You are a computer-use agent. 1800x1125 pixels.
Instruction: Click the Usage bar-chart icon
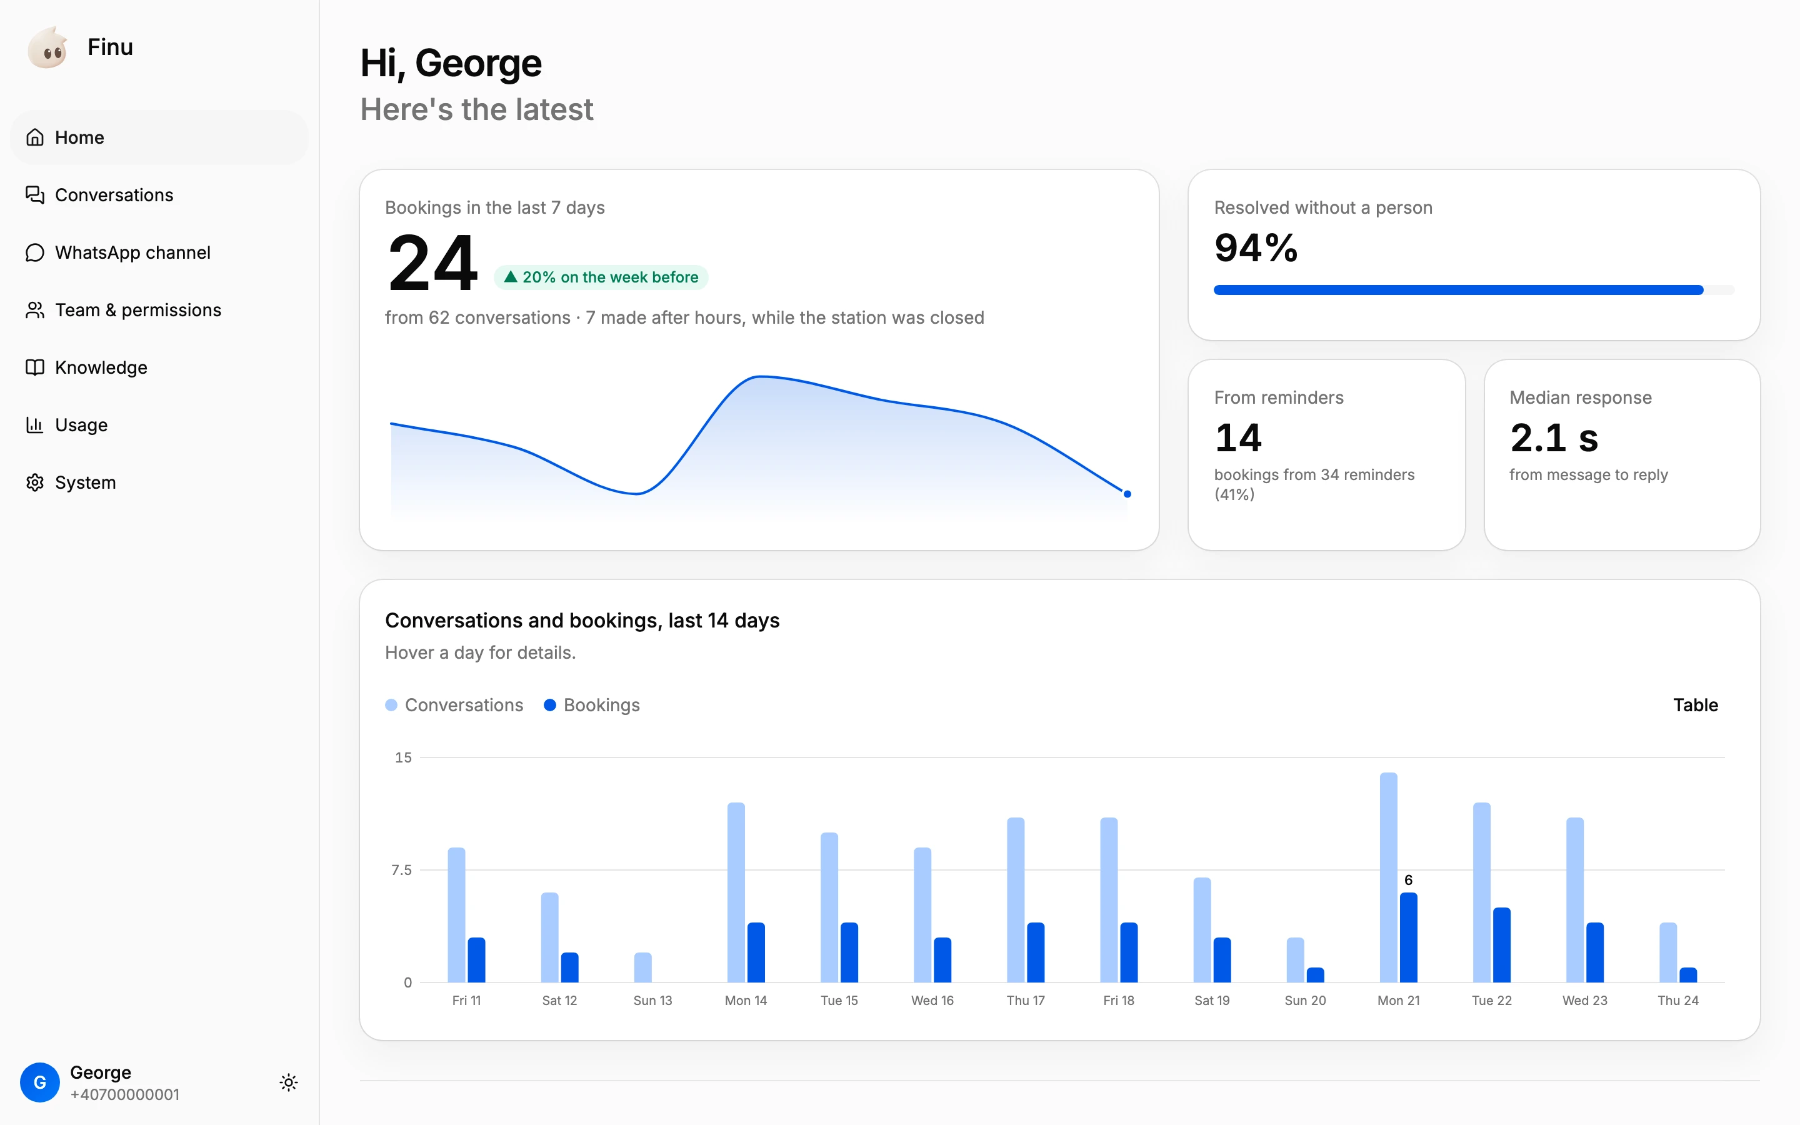pyautogui.click(x=35, y=425)
